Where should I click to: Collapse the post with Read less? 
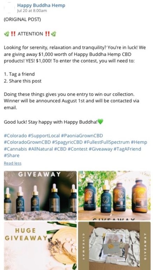13,163
